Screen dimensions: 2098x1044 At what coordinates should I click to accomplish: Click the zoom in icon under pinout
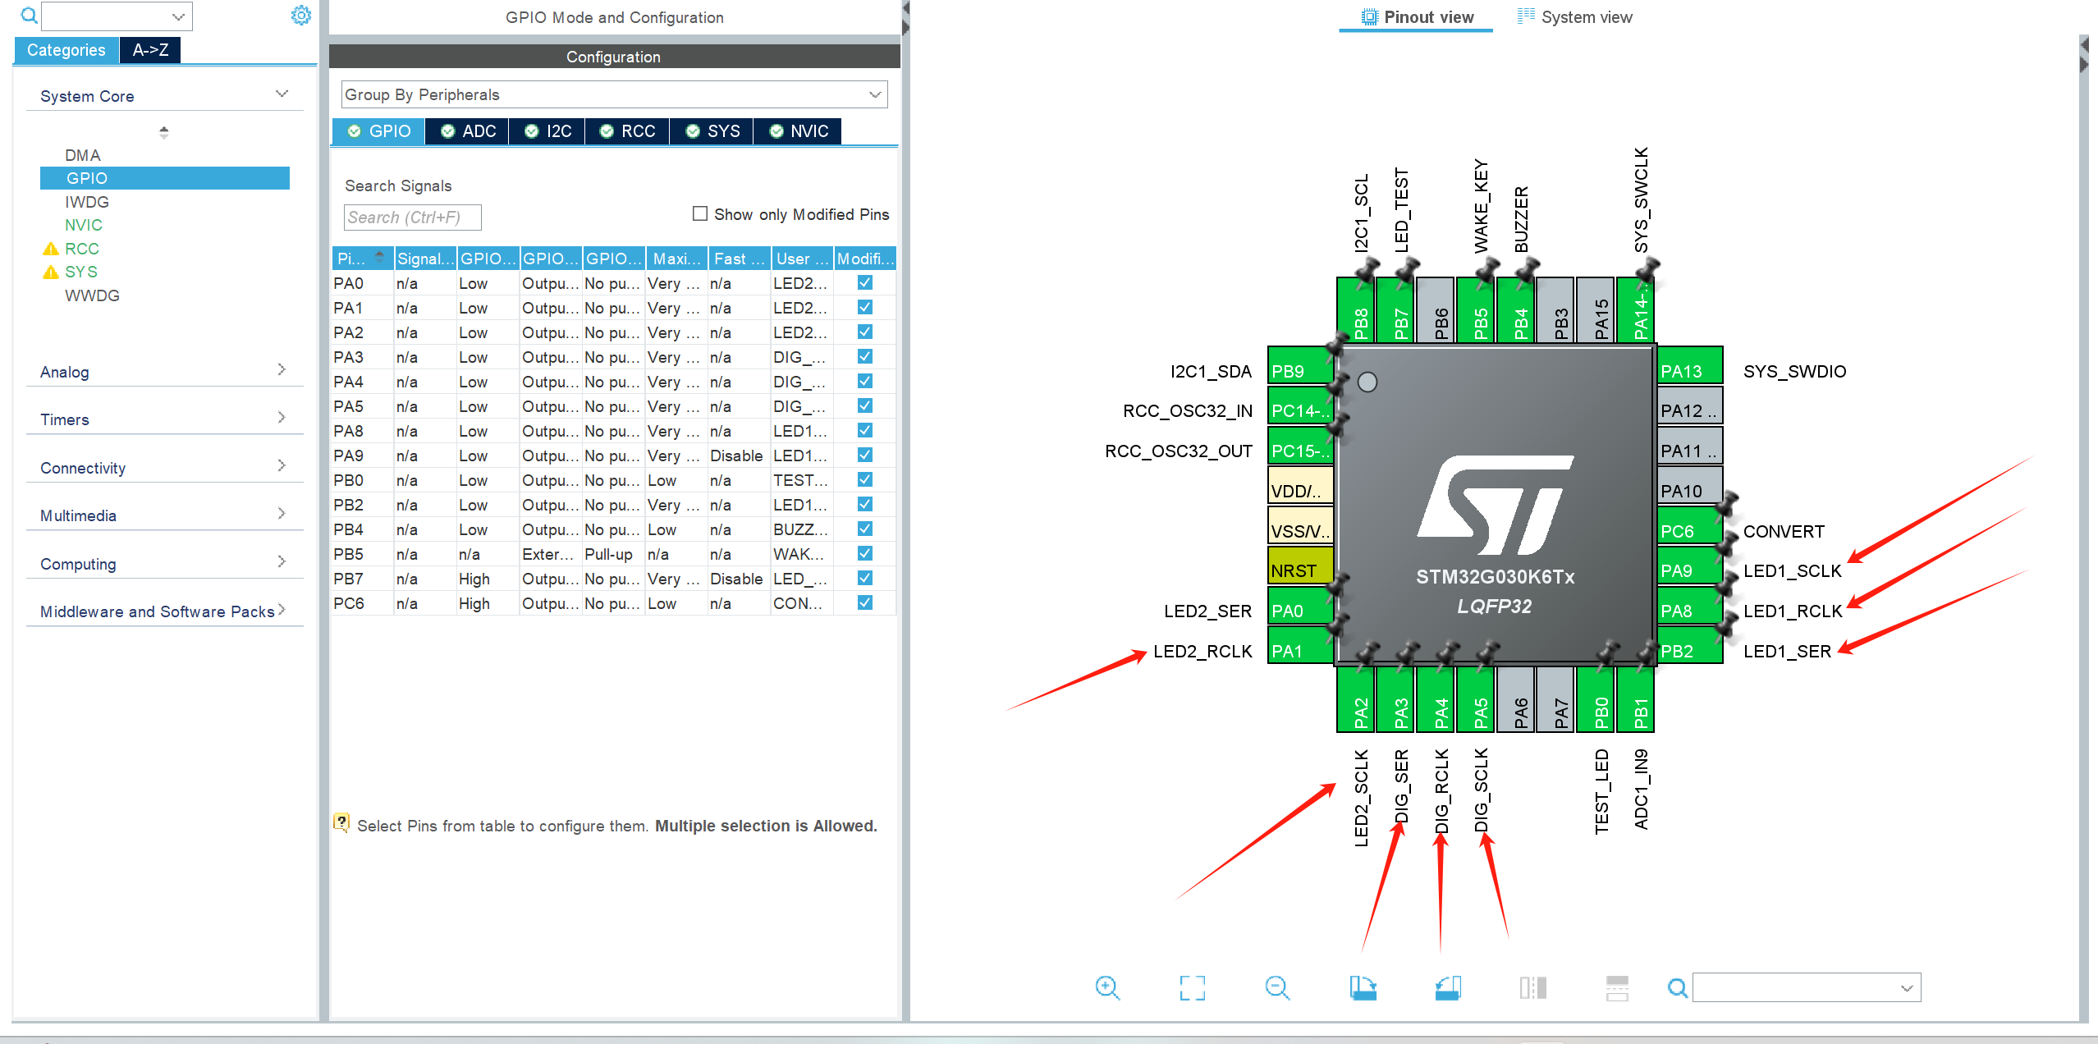[x=1107, y=987]
